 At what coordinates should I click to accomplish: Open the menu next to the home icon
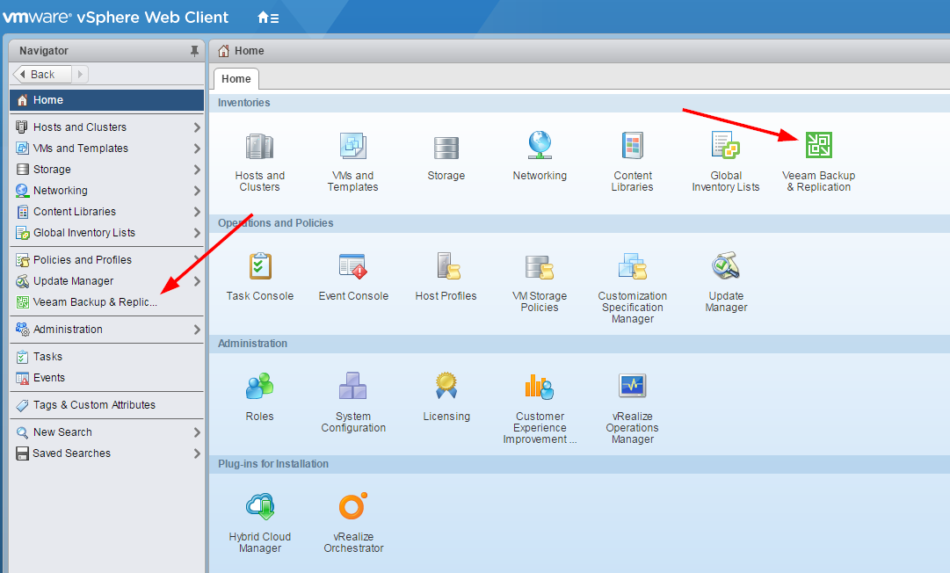tap(275, 16)
